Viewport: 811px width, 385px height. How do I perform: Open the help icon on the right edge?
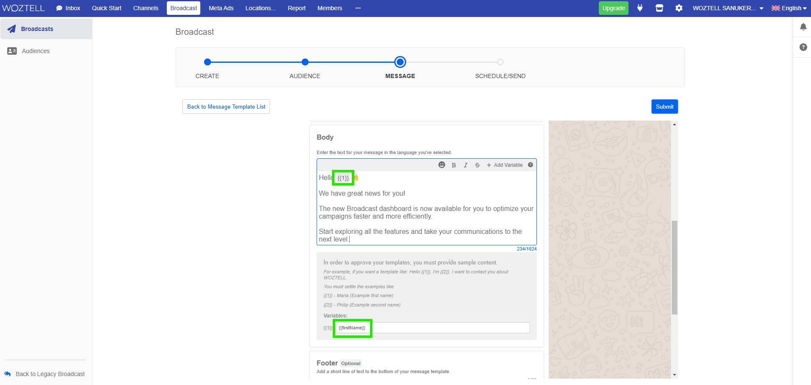[x=803, y=47]
